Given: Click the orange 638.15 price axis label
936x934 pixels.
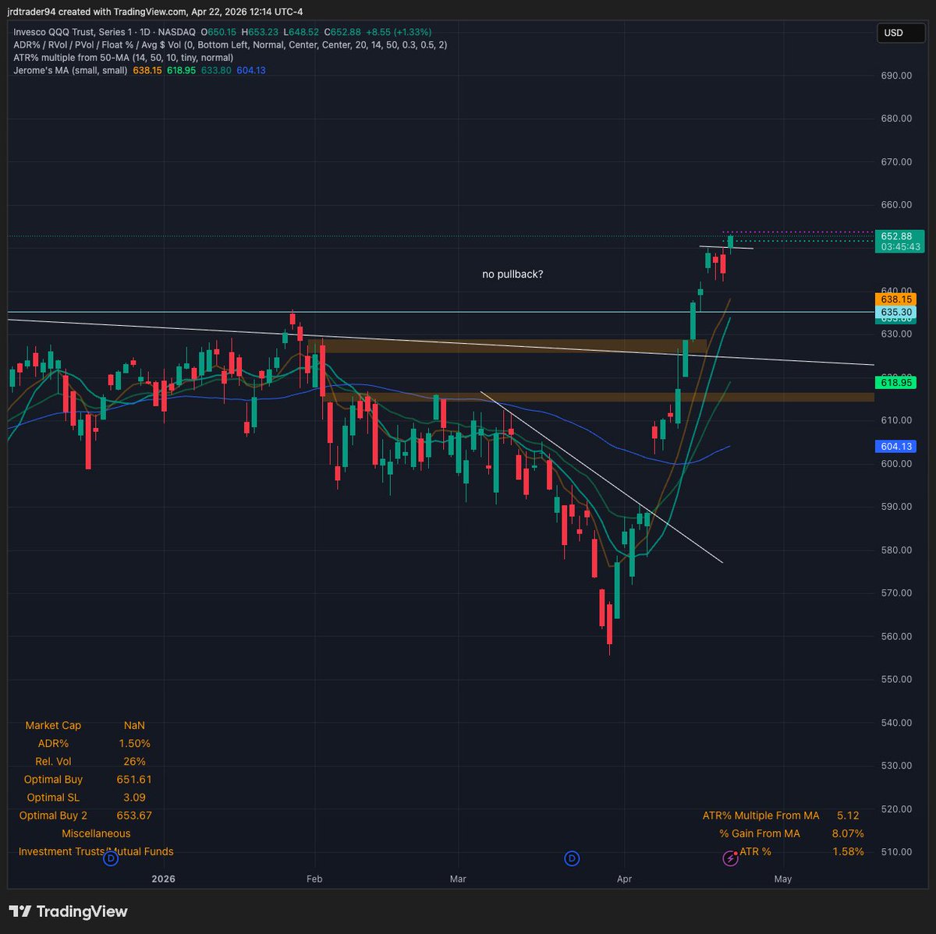Looking at the screenshot, I should click(x=896, y=299).
